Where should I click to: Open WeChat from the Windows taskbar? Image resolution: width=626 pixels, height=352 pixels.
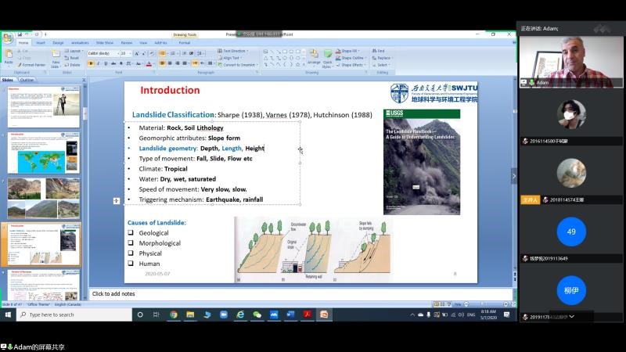coord(256,314)
